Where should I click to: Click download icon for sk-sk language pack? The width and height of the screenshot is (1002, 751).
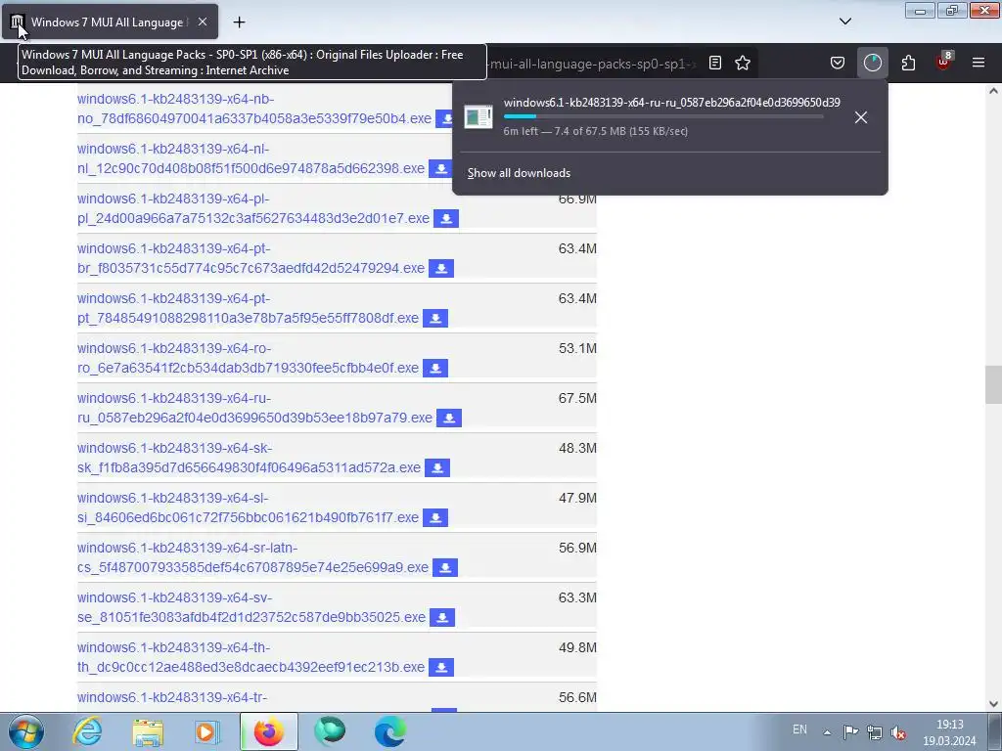[x=437, y=467]
